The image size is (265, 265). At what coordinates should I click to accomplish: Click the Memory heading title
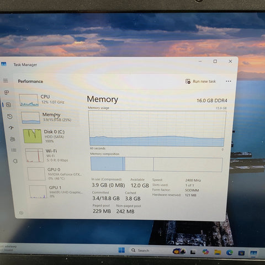tap(103, 99)
